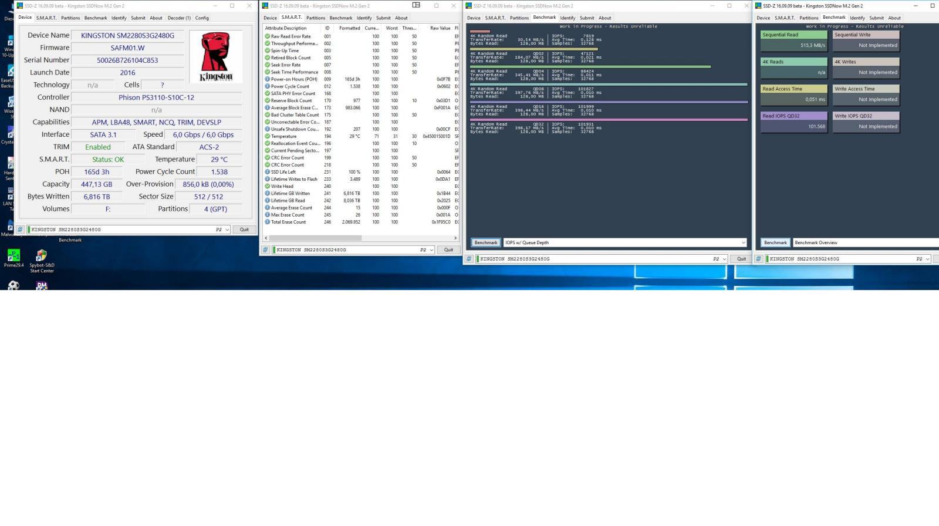This screenshot has width=939, height=526.
Task: Click the TRIM status 'Enabled' field
Action: 98,147
